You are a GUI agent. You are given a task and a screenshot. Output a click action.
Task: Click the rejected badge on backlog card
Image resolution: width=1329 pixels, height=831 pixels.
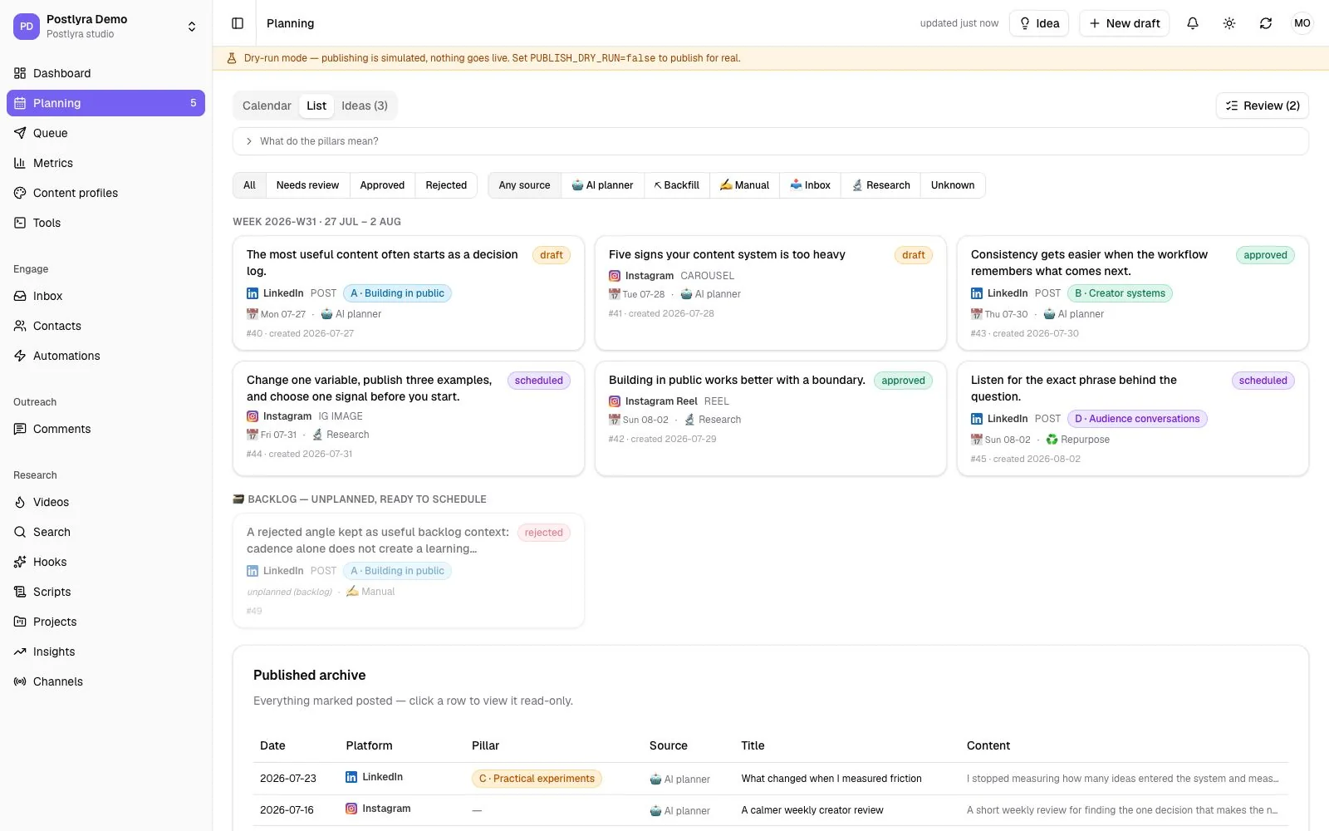[543, 533]
